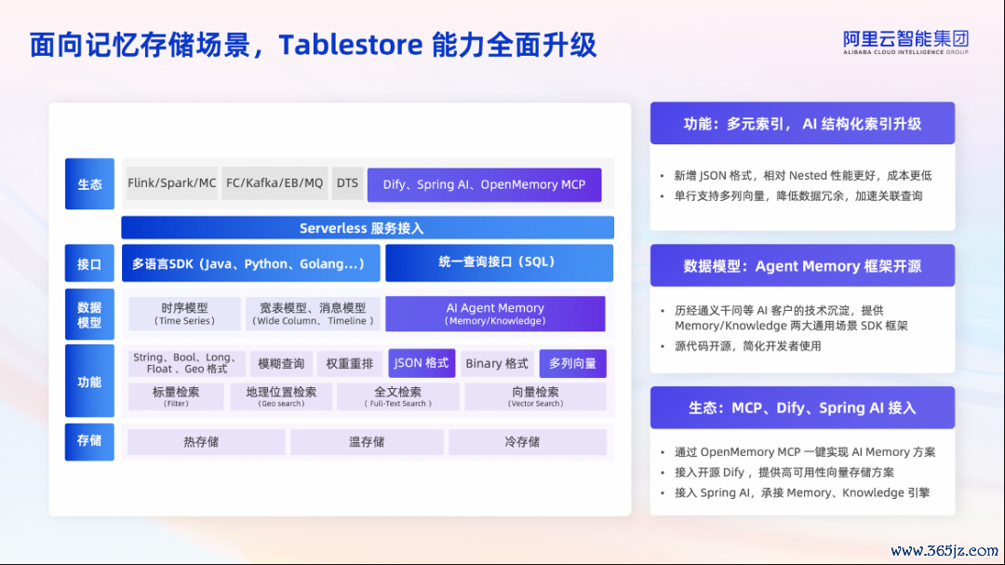Click the 热存储 box
The width and height of the screenshot is (1005, 565).
point(207,442)
